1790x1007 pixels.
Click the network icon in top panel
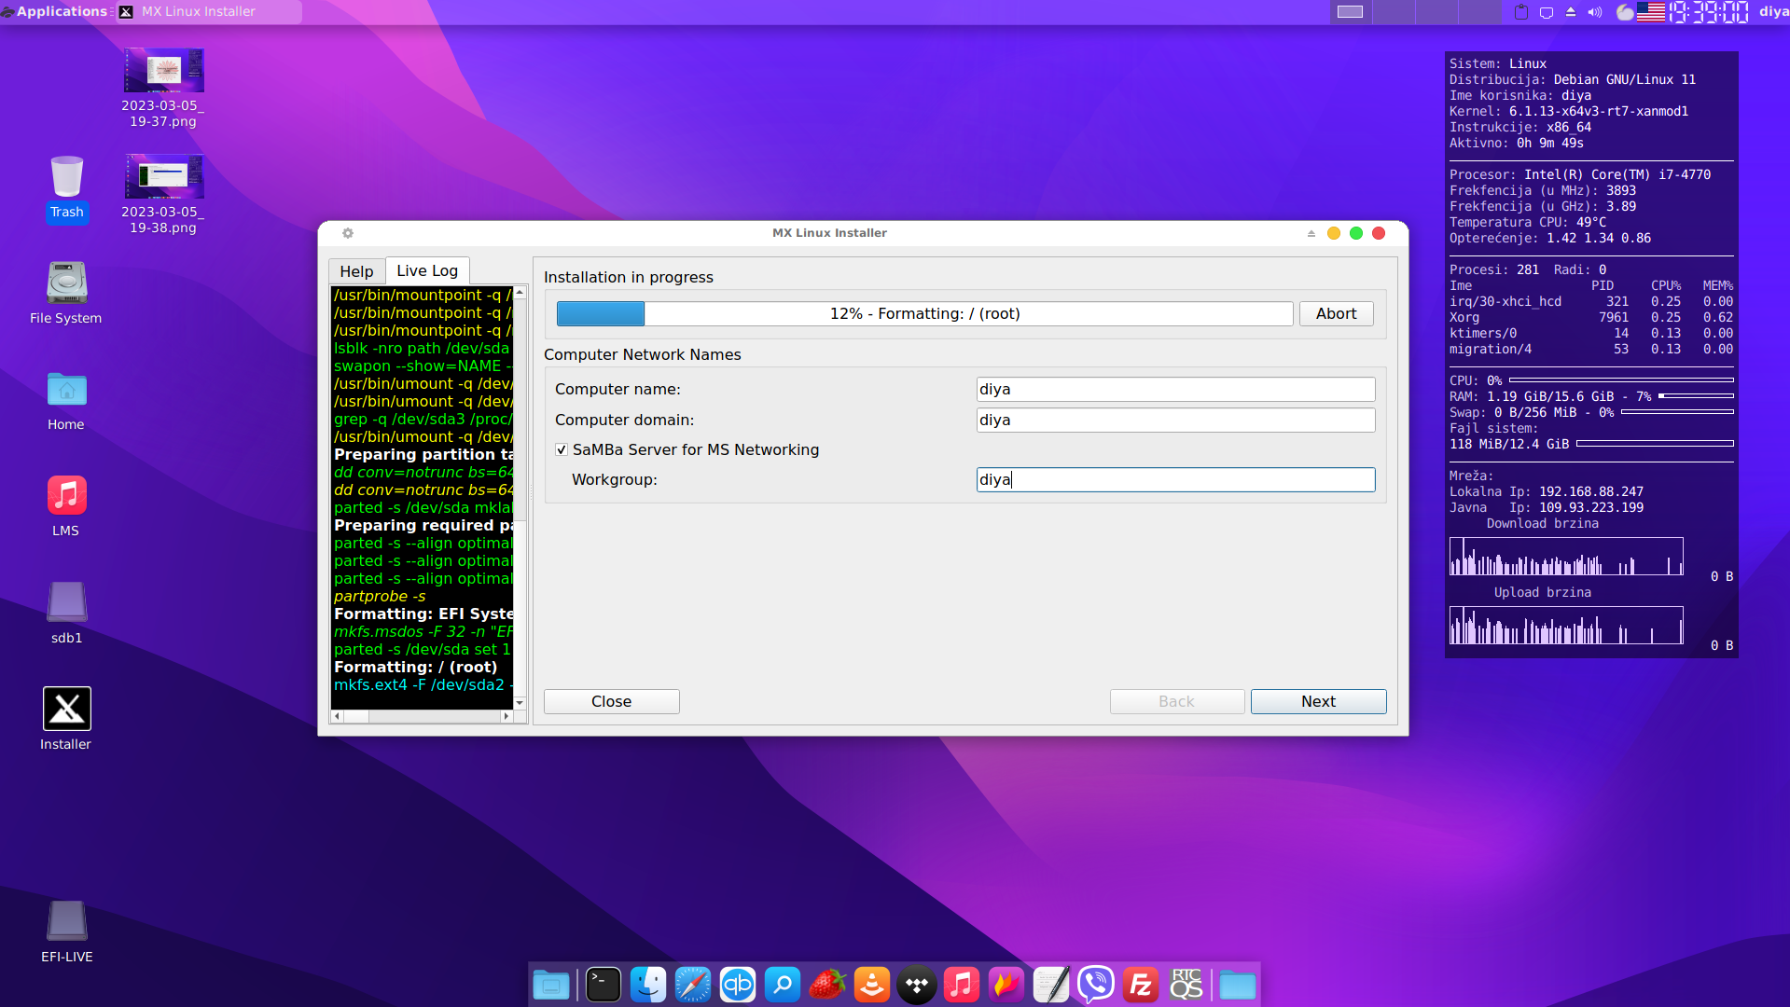coord(1547,12)
